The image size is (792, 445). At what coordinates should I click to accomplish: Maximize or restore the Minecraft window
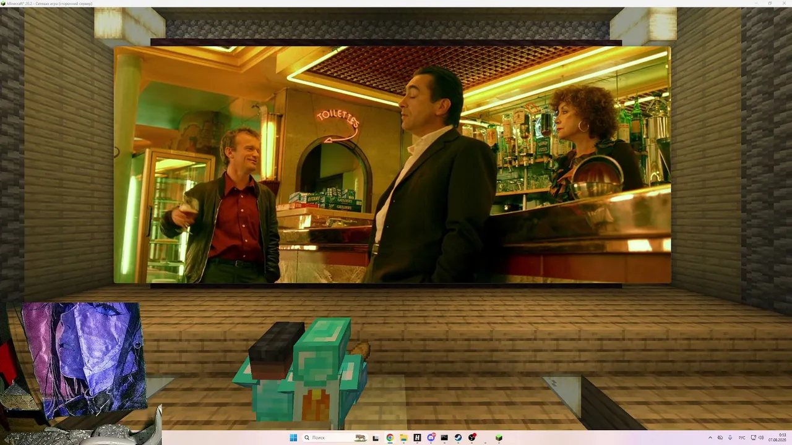770,3
